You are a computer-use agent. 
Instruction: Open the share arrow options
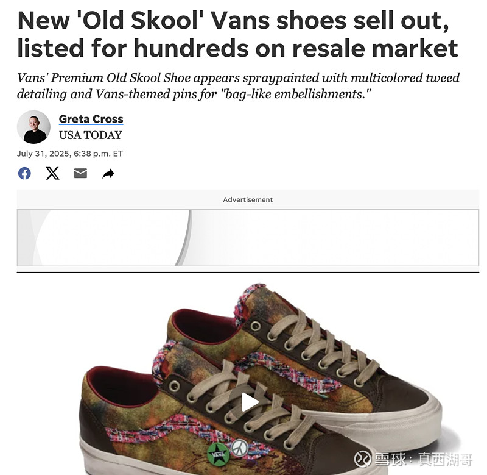point(108,174)
